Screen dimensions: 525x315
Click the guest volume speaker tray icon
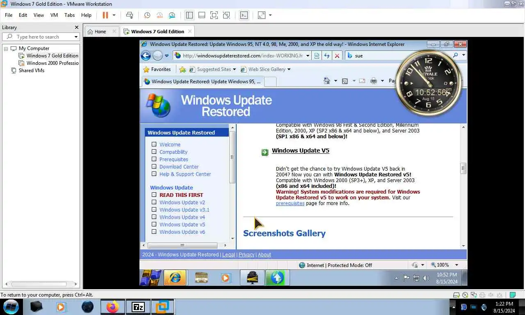tap(426, 278)
